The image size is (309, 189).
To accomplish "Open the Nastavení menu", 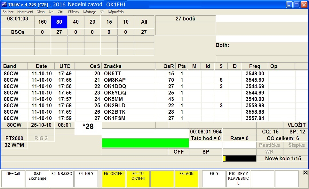I will click(x=25, y=12).
